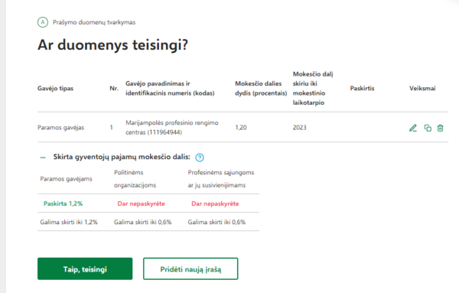Click Dar nepaskyrėte under Politinėms organizacijoms
459x293 pixels.
141,203
